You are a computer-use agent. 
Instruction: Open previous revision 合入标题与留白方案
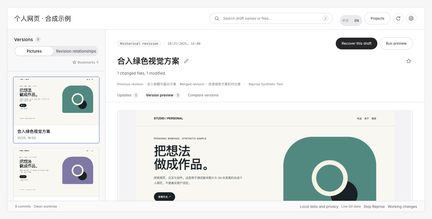pos(162,84)
